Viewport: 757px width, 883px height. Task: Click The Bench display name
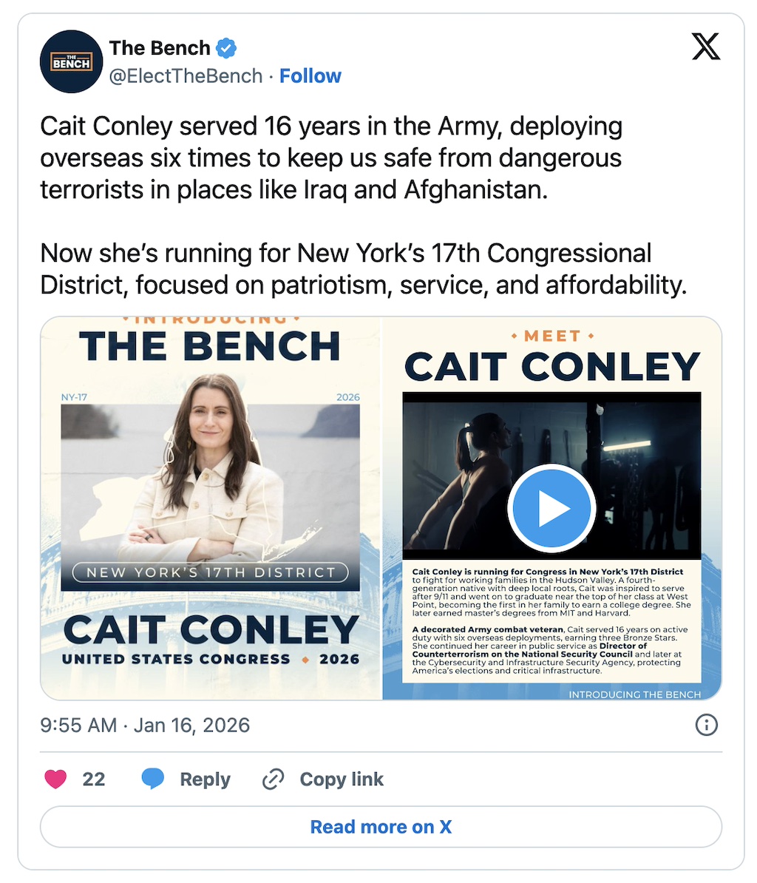[160, 49]
